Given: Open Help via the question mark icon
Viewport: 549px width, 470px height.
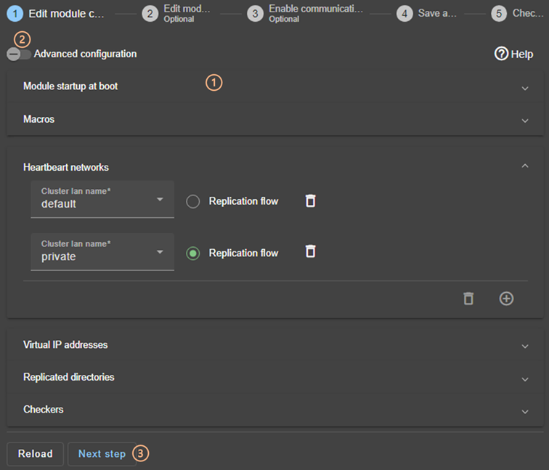Looking at the screenshot, I should tap(501, 54).
